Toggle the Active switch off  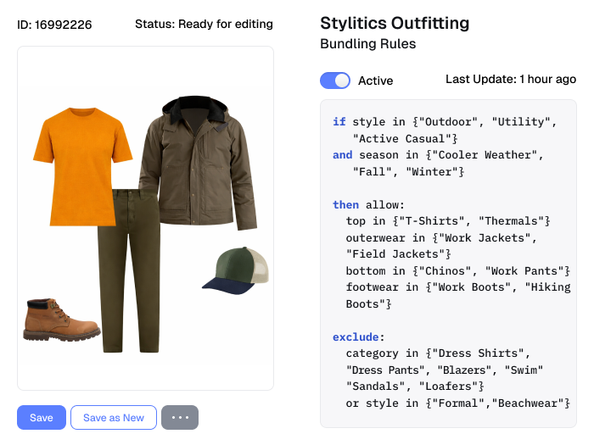pyautogui.click(x=334, y=81)
